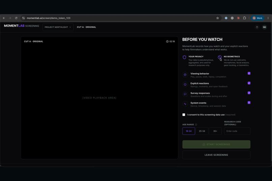Open the Extensions puzzle icon

click(x=245, y=18)
